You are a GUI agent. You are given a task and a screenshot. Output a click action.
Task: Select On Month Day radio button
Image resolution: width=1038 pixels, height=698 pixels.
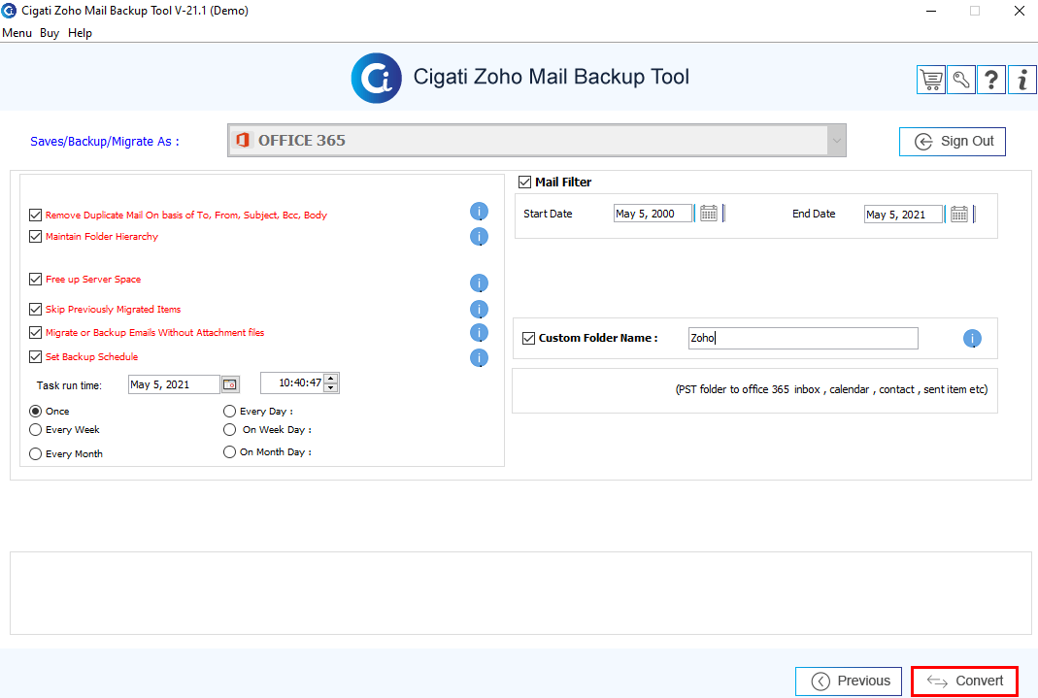230,451
